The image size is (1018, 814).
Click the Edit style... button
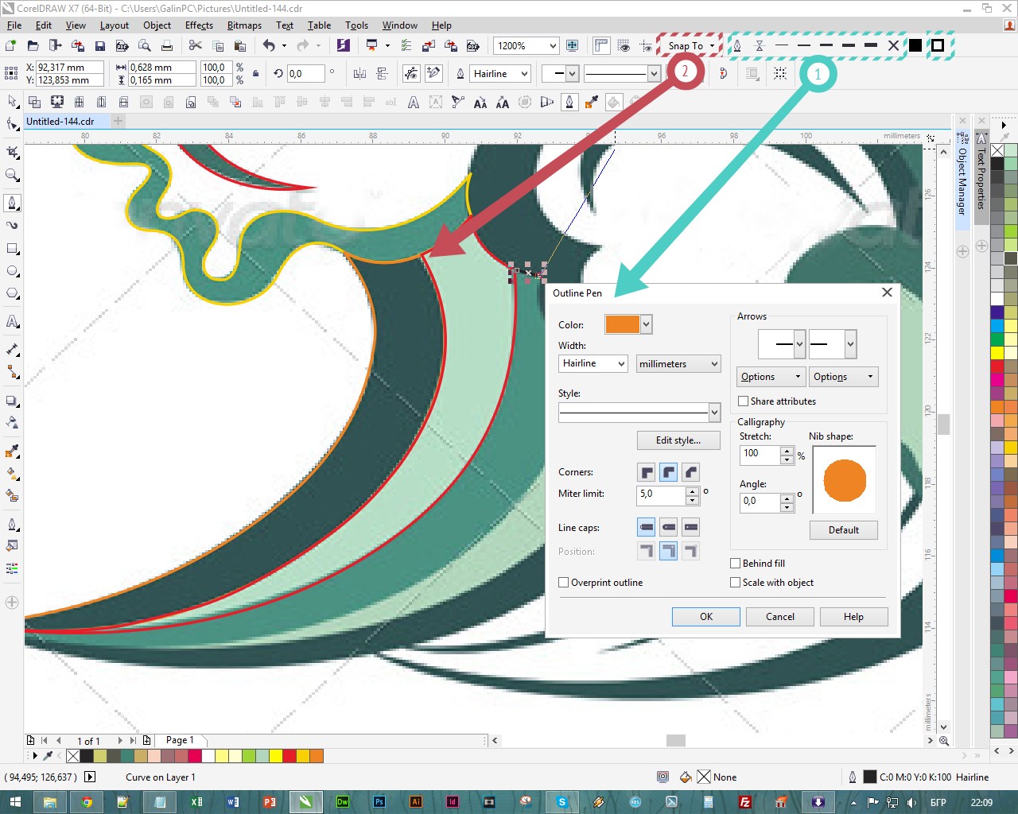point(678,440)
